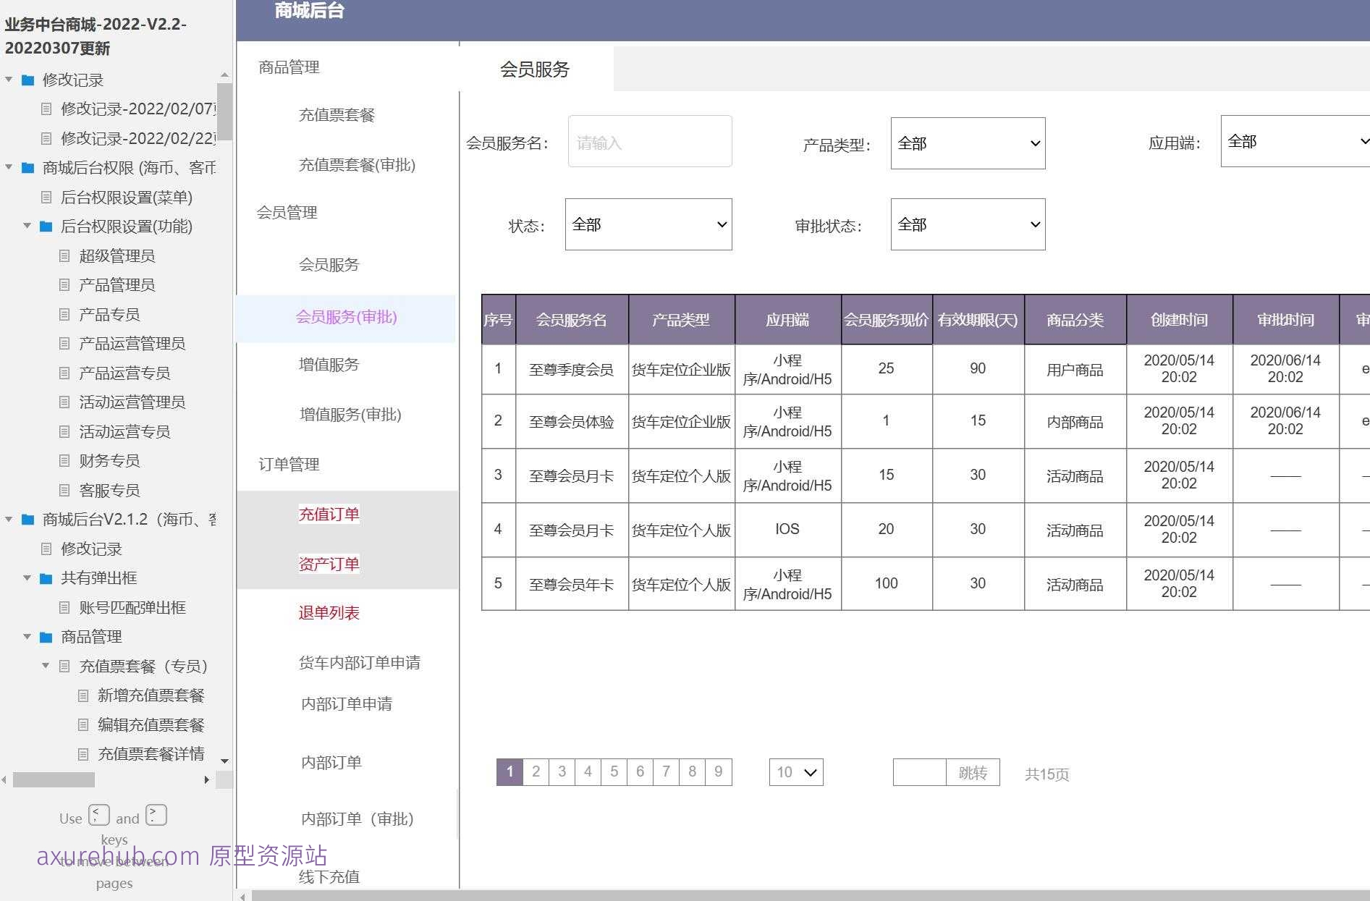Open 充值订单 in the order management menu
This screenshot has height=901, width=1370.
point(329,514)
